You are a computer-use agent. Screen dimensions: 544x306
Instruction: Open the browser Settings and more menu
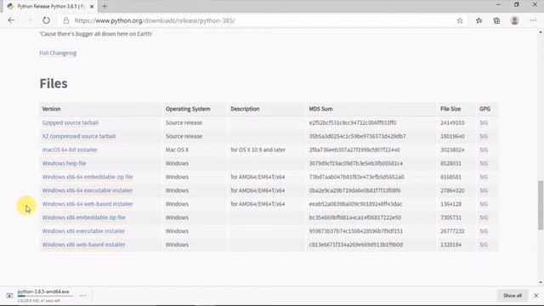(x=533, y=20)
